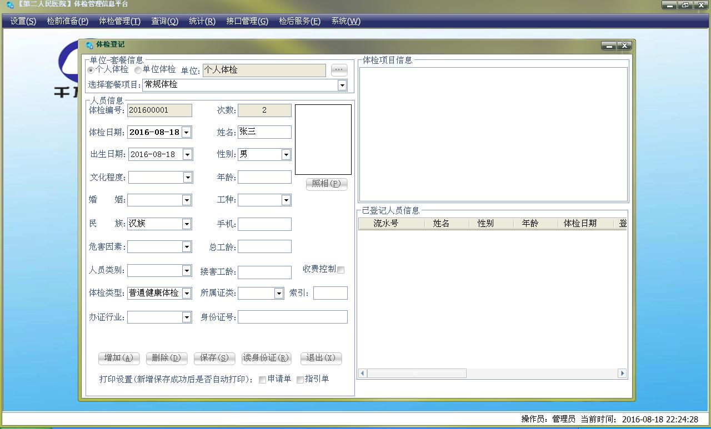Viewport: 711px width, 429px height.
Task: Open the 体检管理 menu
Action: (119, 21)
